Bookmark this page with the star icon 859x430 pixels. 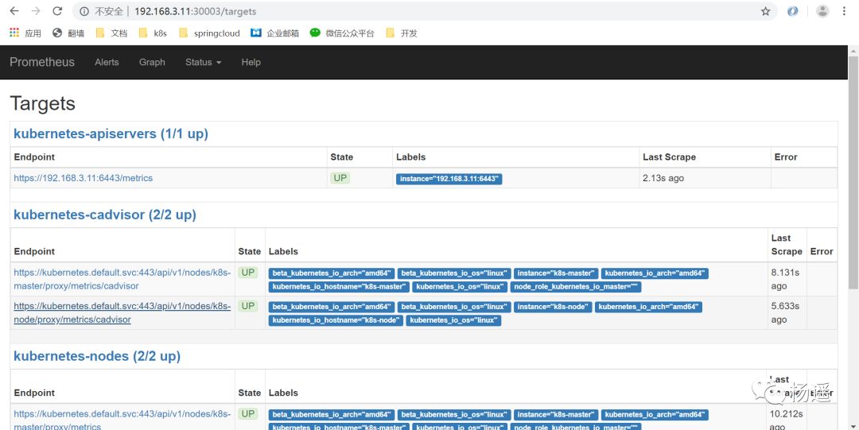(765, 11)
